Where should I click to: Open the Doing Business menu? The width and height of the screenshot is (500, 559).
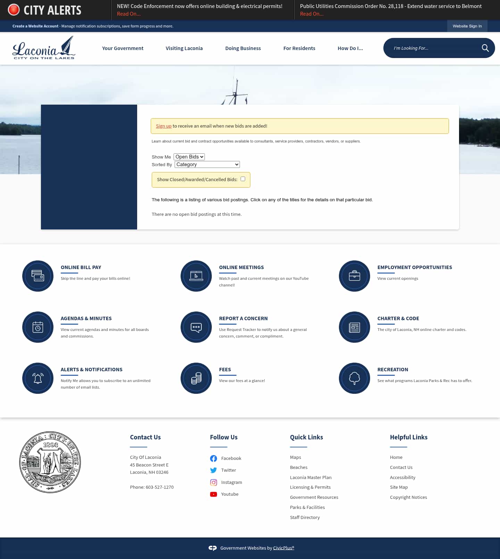pyautogui.click(x=243, y=48)
